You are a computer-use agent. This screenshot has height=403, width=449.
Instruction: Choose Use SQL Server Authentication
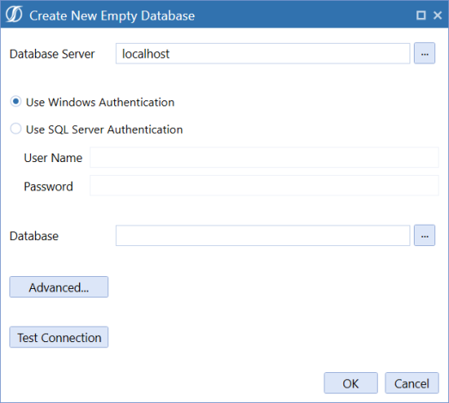pos(96,129)
